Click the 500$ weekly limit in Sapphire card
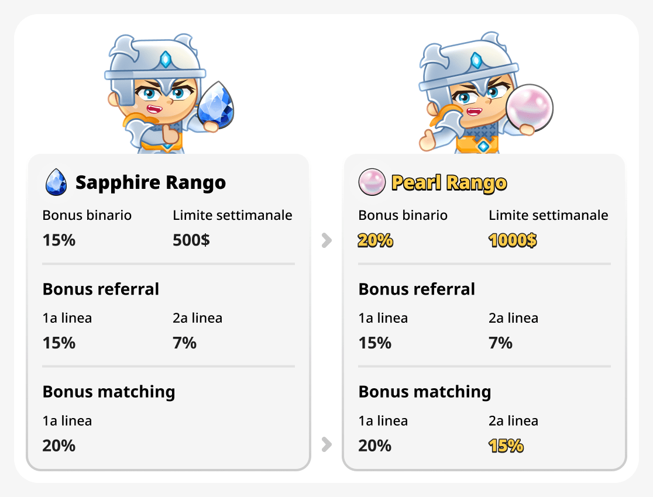The image size is (653, 497). coord(191,240)
